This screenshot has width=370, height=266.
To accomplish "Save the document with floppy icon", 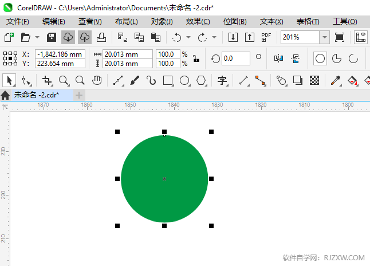I will click(52, 37).
